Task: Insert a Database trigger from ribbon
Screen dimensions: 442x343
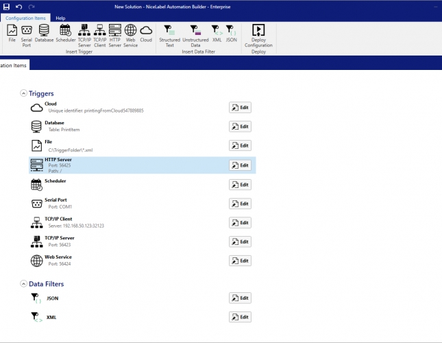Action: click(x=45, y=34)
